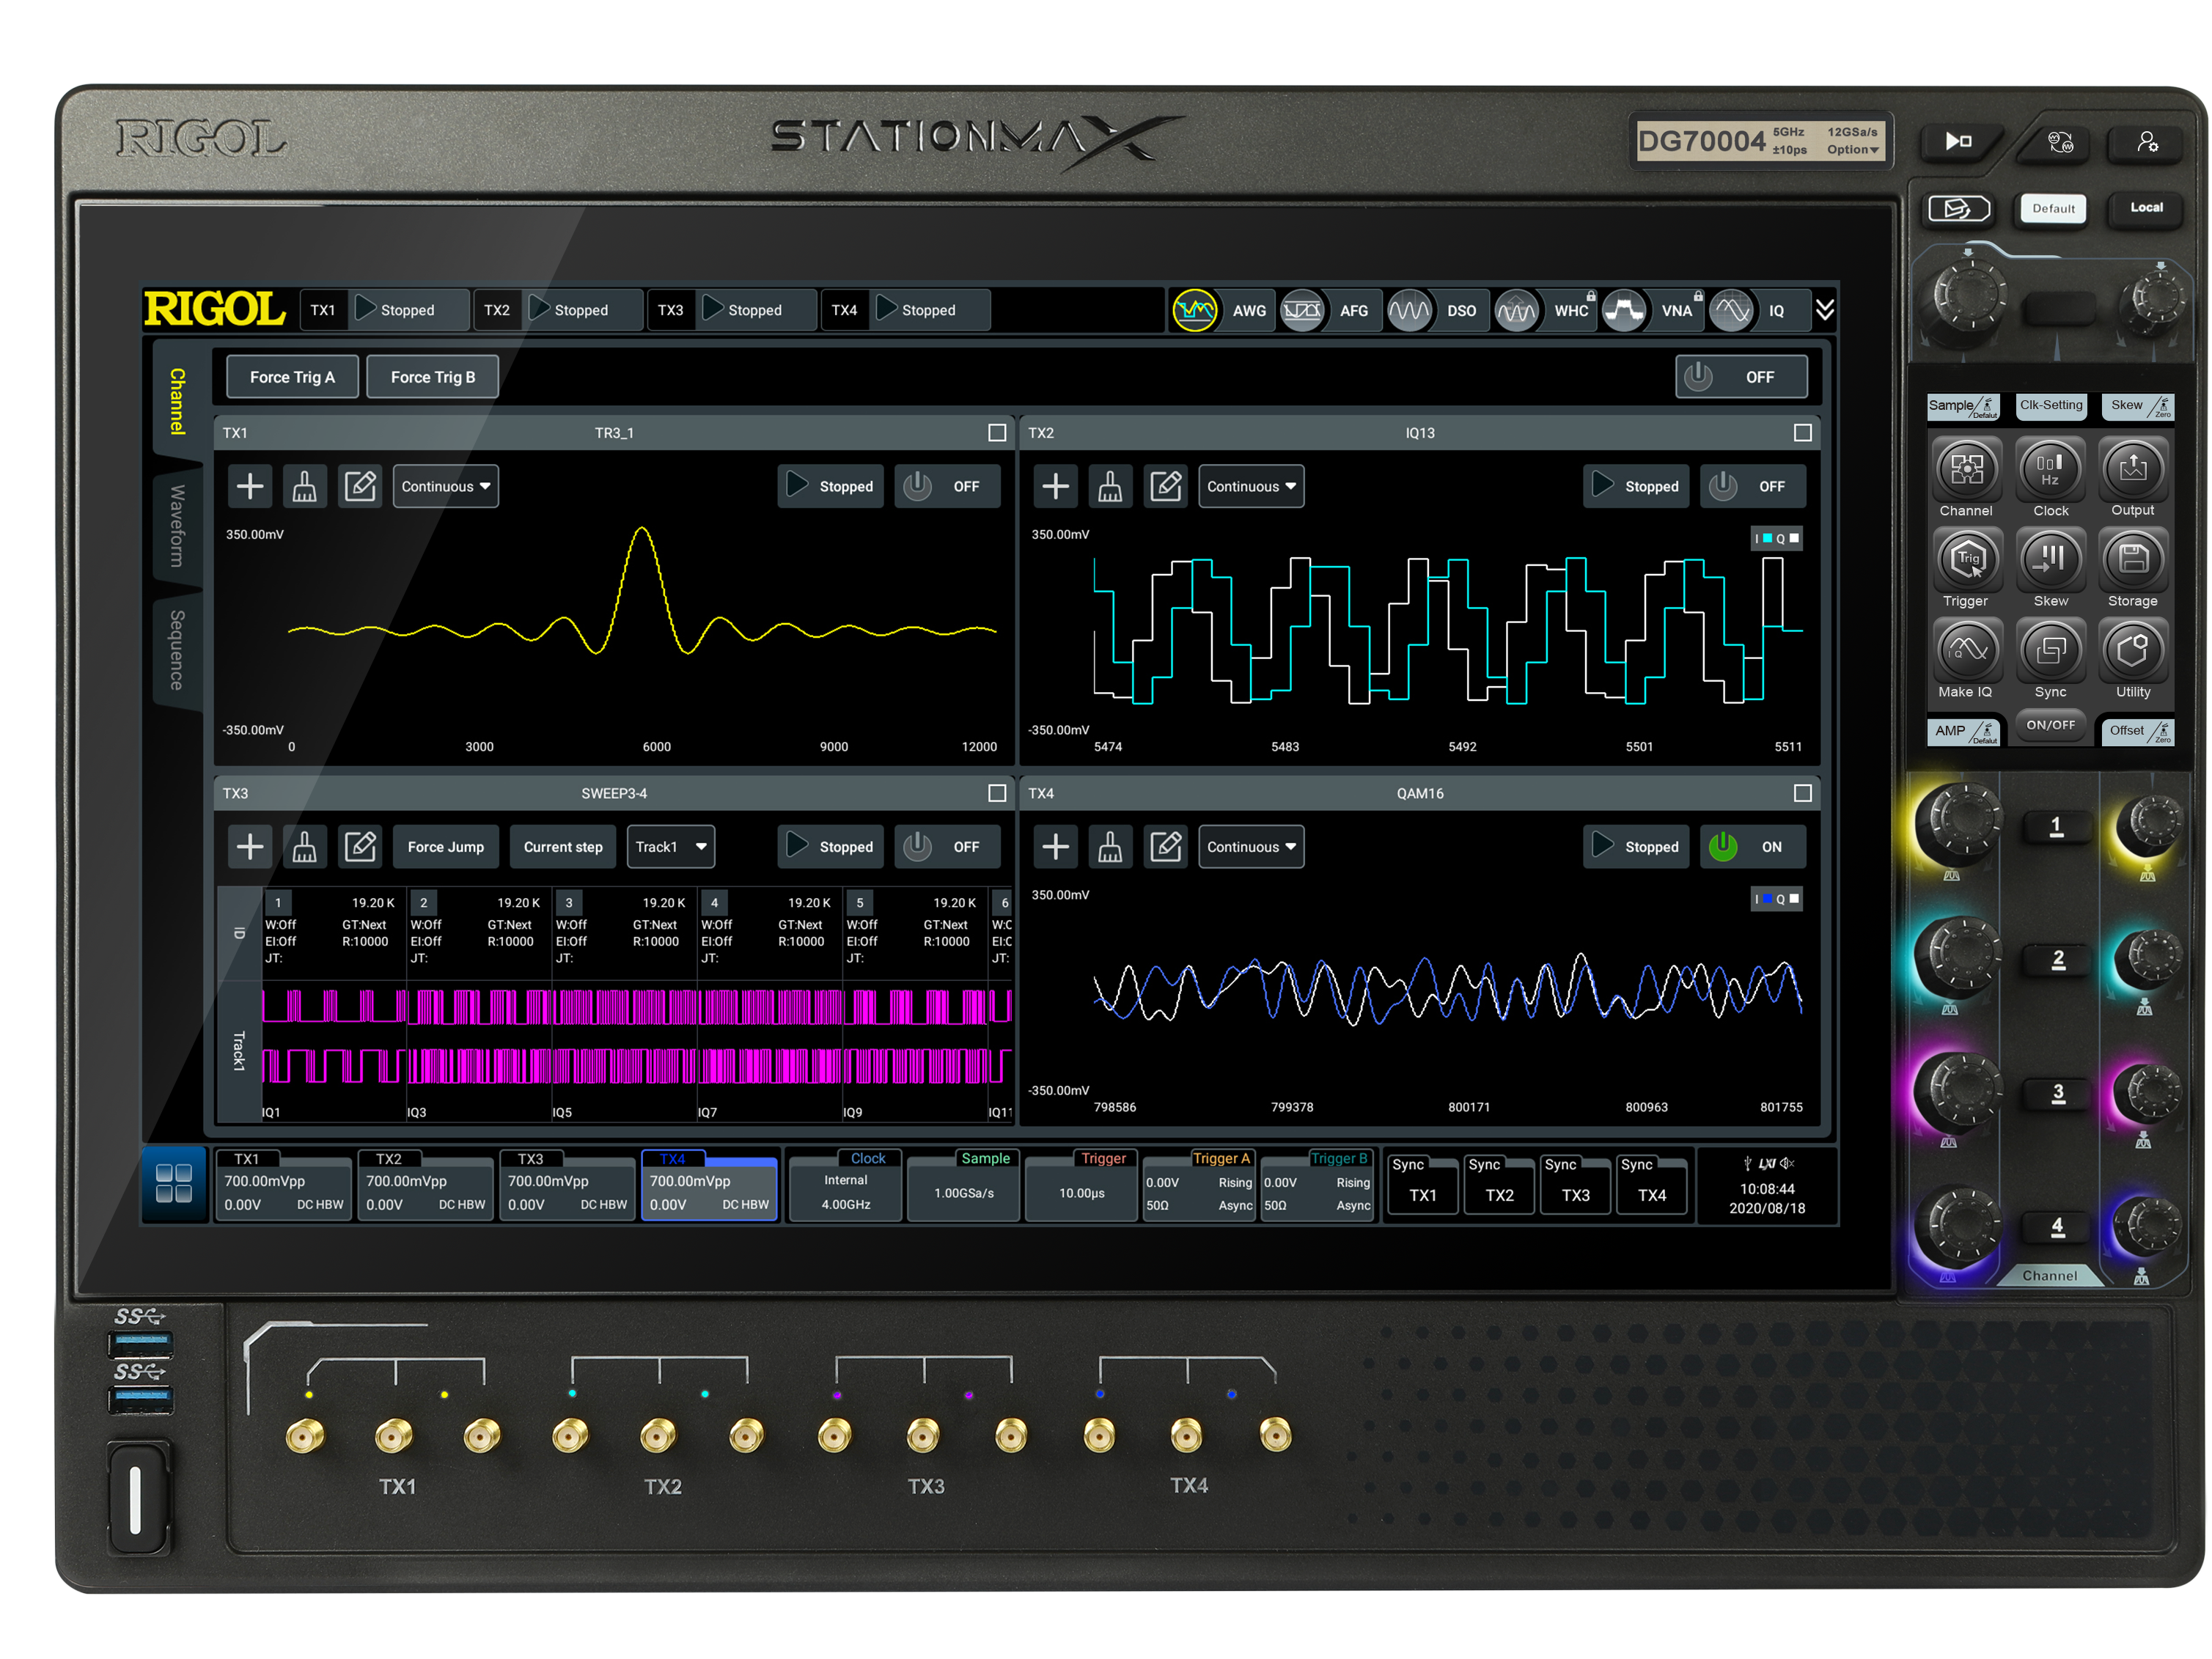Image resolution: width=2212 pixels, height=1659 pixels.
Task: Click the clear brush icon in TX4 panel
Action: tap(1110, 847)
